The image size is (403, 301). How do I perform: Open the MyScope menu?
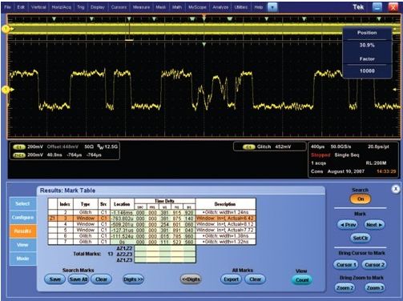(197, 7)
